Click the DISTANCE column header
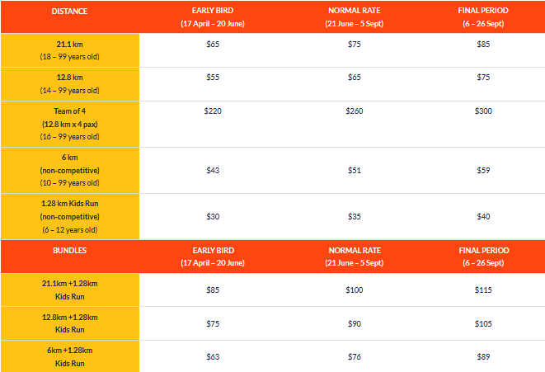The width and height of the screenshot is (545, 372). point(69,11)
